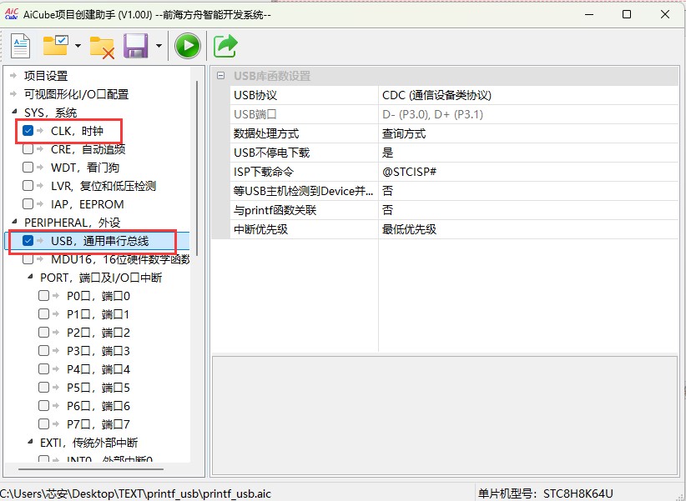Click the tree panel horizontal scrollbar
Viewport: 686px width, 501px height.
click(91, 469)
